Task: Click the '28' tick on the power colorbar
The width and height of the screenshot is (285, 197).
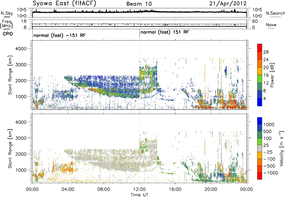Action: pyautogui.click(x=266, y=52)
